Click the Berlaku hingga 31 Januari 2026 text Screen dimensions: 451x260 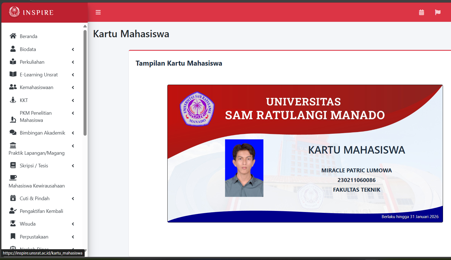[x=410, y=217]
